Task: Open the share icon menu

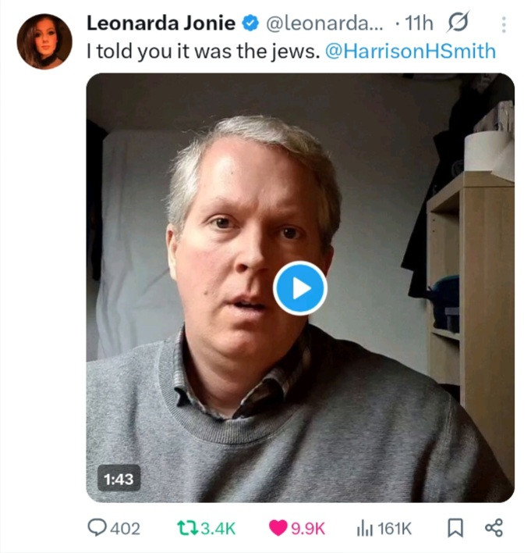Action: [x=494, y=528]
